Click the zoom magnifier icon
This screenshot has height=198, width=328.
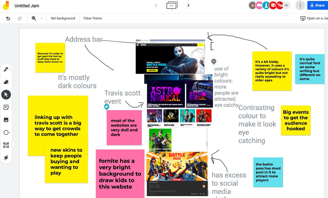tap(34, 18)
